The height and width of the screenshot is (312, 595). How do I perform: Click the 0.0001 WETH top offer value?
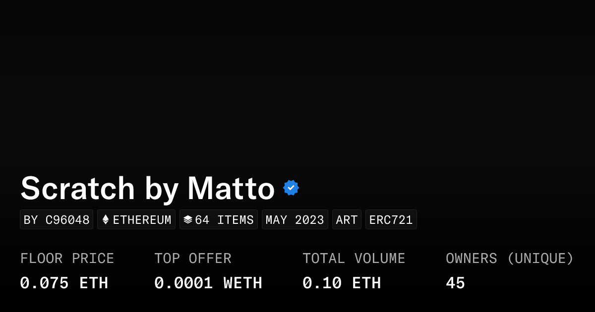[x=208, y=283]
